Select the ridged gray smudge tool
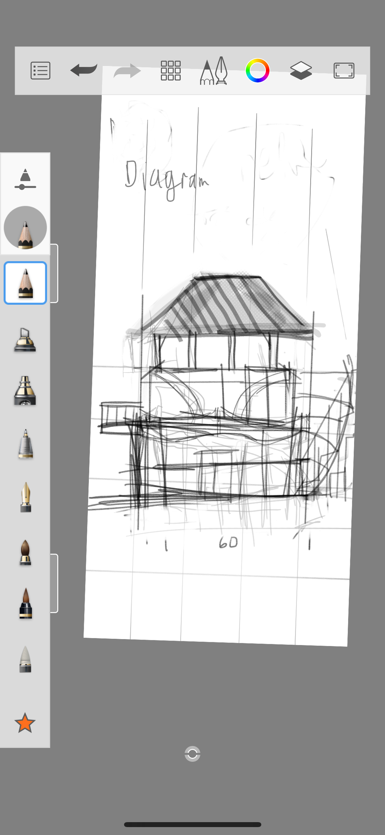 click(25, 659)
